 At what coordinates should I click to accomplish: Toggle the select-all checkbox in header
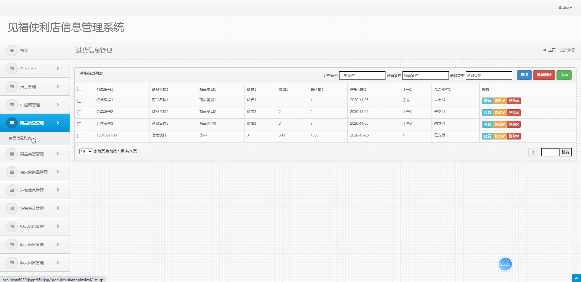point(79,89)
